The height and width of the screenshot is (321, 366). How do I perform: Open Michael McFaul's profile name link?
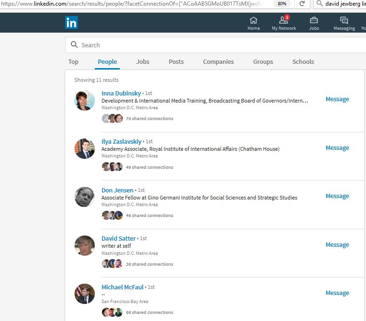click(x=123, y=287)
